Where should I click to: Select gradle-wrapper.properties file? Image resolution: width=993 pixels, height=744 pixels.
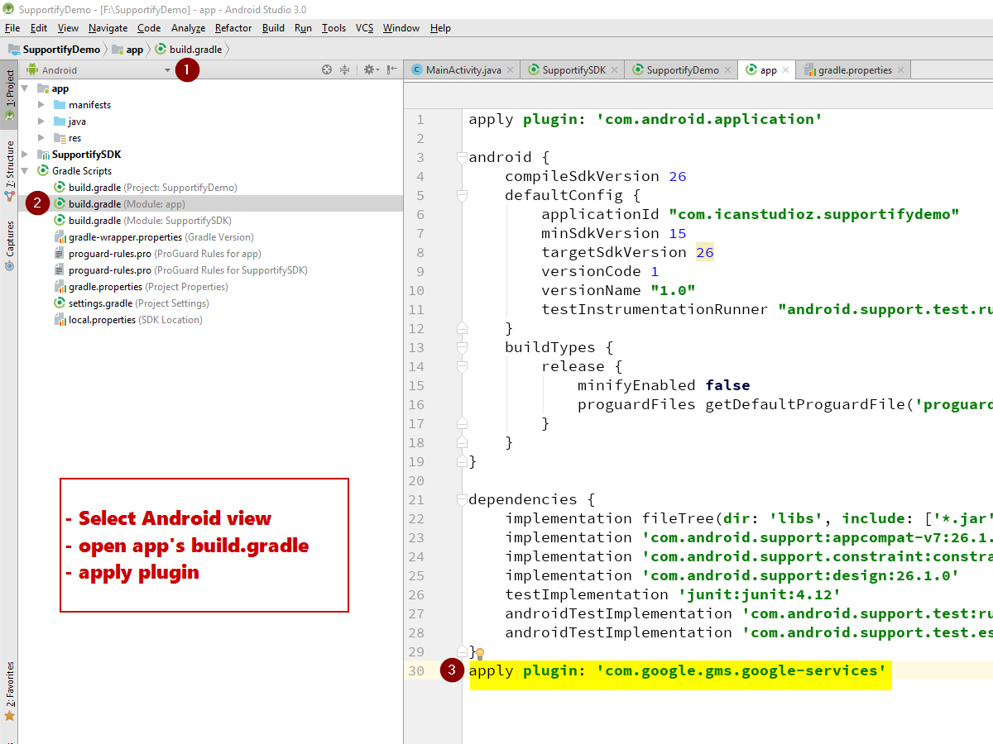pos(154,237)
